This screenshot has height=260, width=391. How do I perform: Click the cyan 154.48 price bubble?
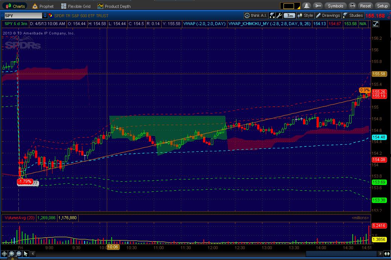379,137
